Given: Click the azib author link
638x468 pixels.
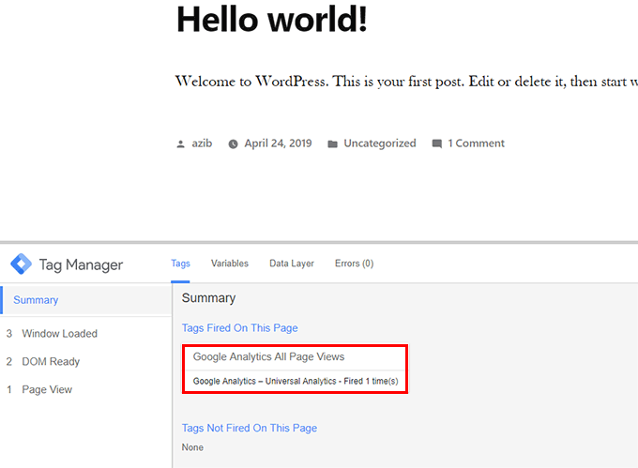Looking at the screenshot, I should [202, 143].
